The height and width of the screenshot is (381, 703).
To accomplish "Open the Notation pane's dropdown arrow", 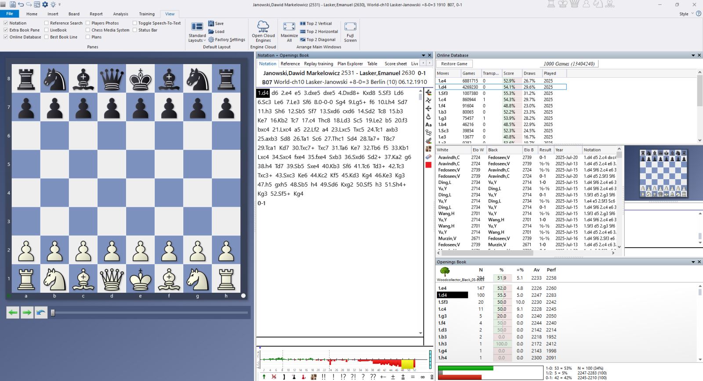I will coord(423,55).
